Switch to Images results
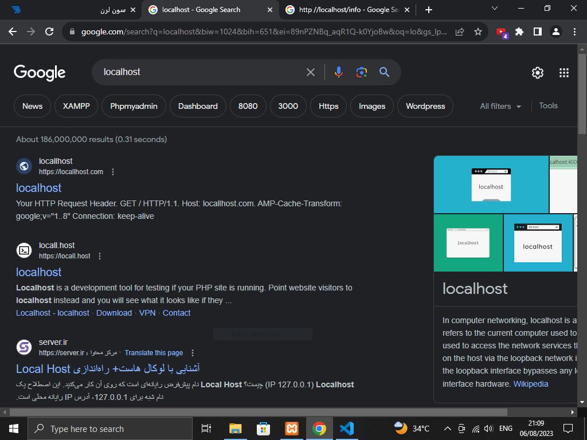 point(372,106)
